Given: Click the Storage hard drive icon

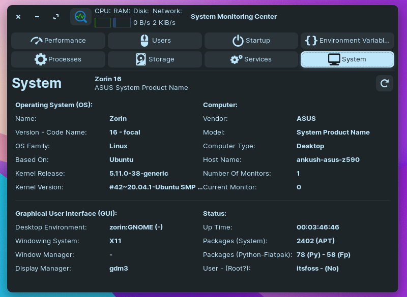Looking at the screenshot, I should point(141,59).
